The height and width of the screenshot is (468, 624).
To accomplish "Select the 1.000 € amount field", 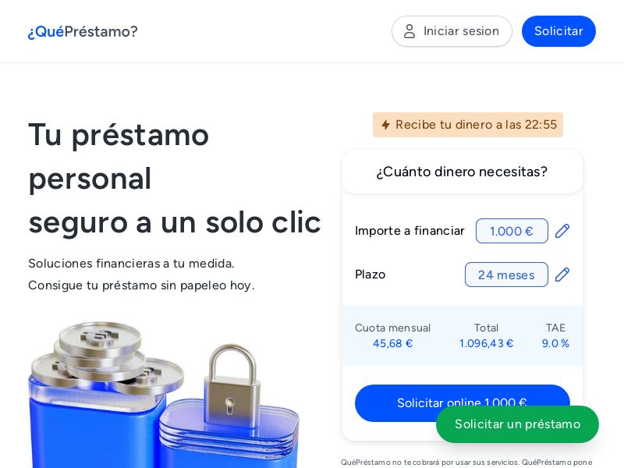I will [x=512, y=231].
